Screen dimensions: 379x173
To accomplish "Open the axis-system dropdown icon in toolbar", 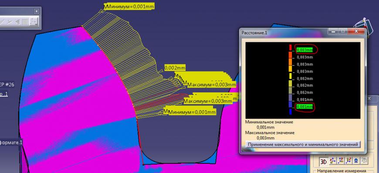I will click(x=33, y=22).
